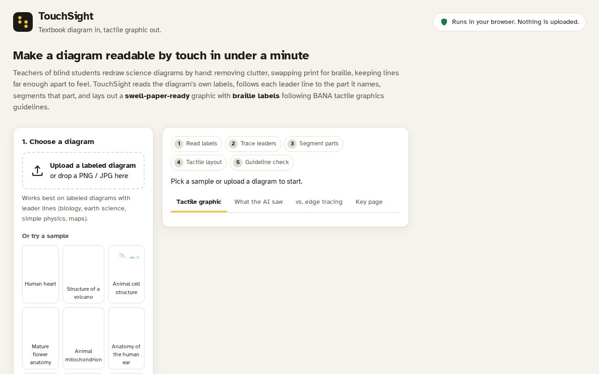Click the upload arrow icon
The height and width of the screenshot is (374, 599).
37,171
